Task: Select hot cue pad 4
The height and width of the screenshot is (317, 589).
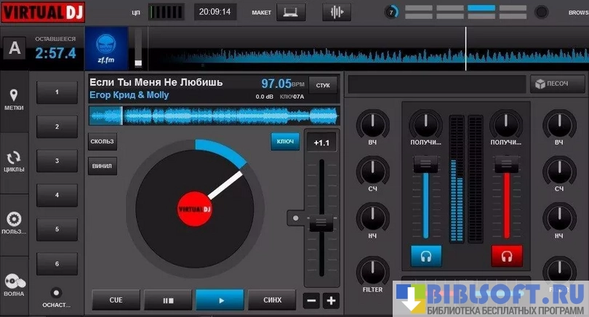Action: point(56,195)
